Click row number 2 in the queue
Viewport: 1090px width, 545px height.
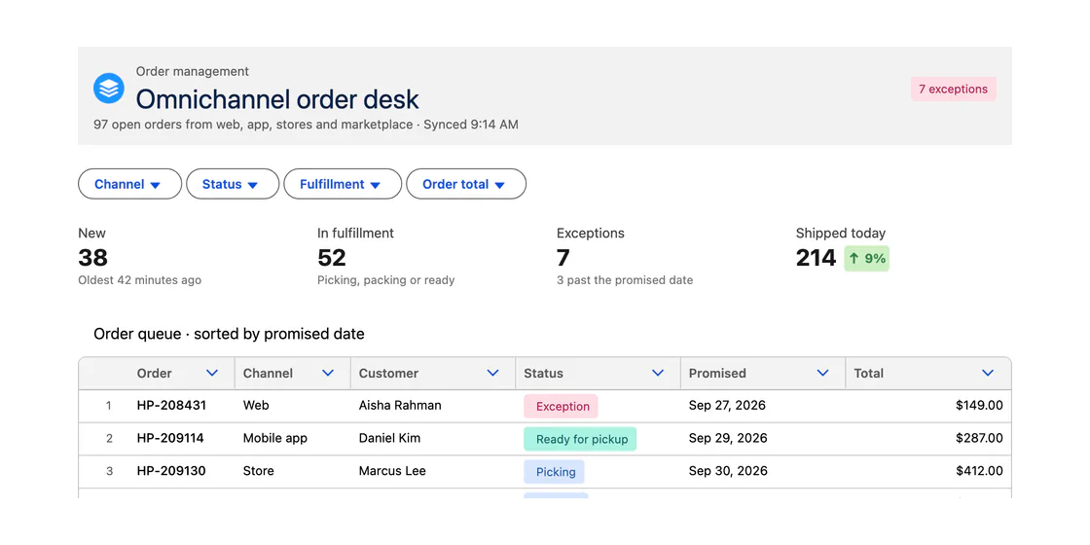coord(109,439)
